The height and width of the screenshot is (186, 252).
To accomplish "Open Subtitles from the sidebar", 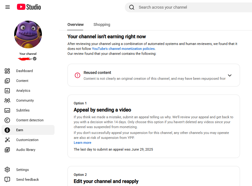I will [x=28, y=110].
